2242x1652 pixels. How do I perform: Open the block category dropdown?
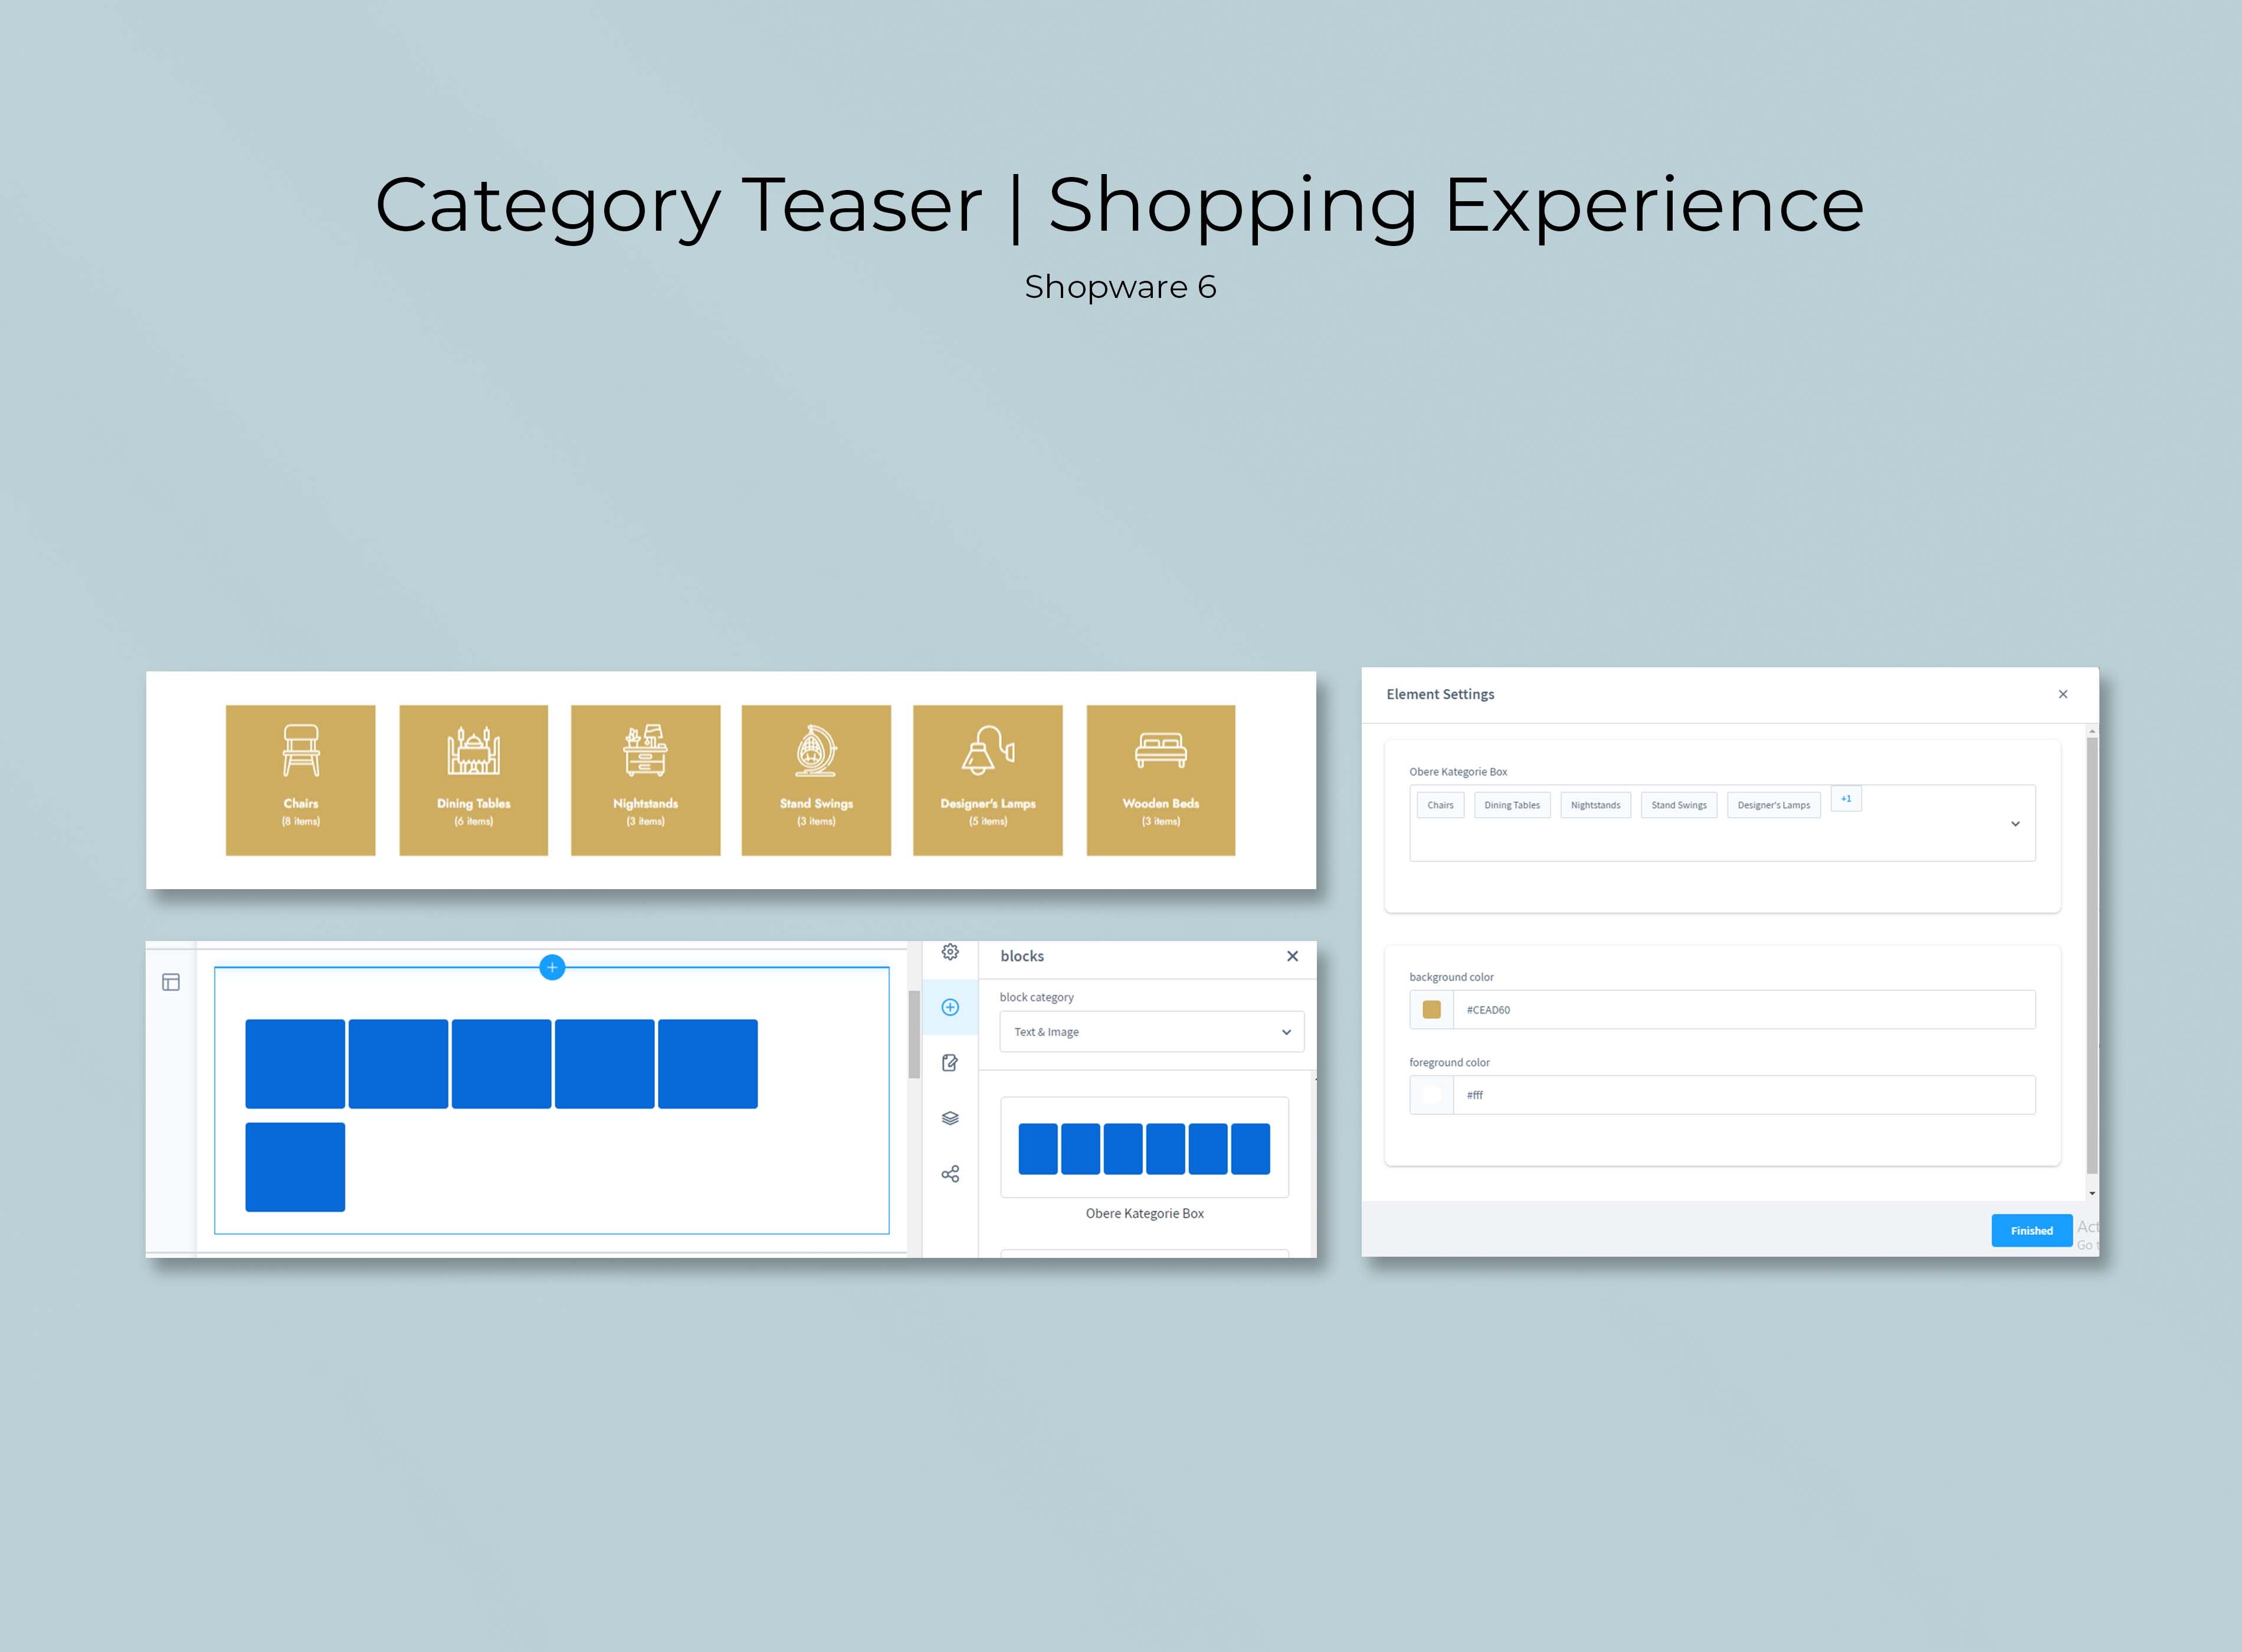(x=1152, y=1031)
